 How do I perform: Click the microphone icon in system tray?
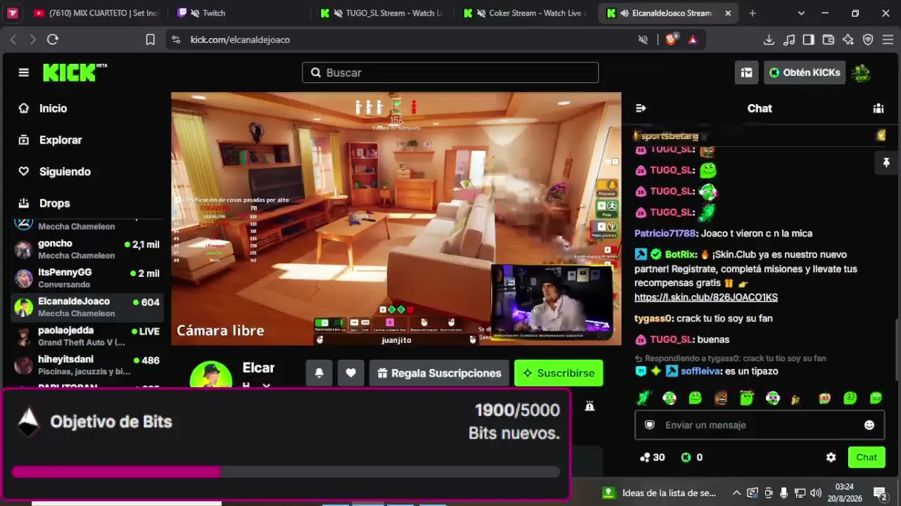(x=783, y=493)
